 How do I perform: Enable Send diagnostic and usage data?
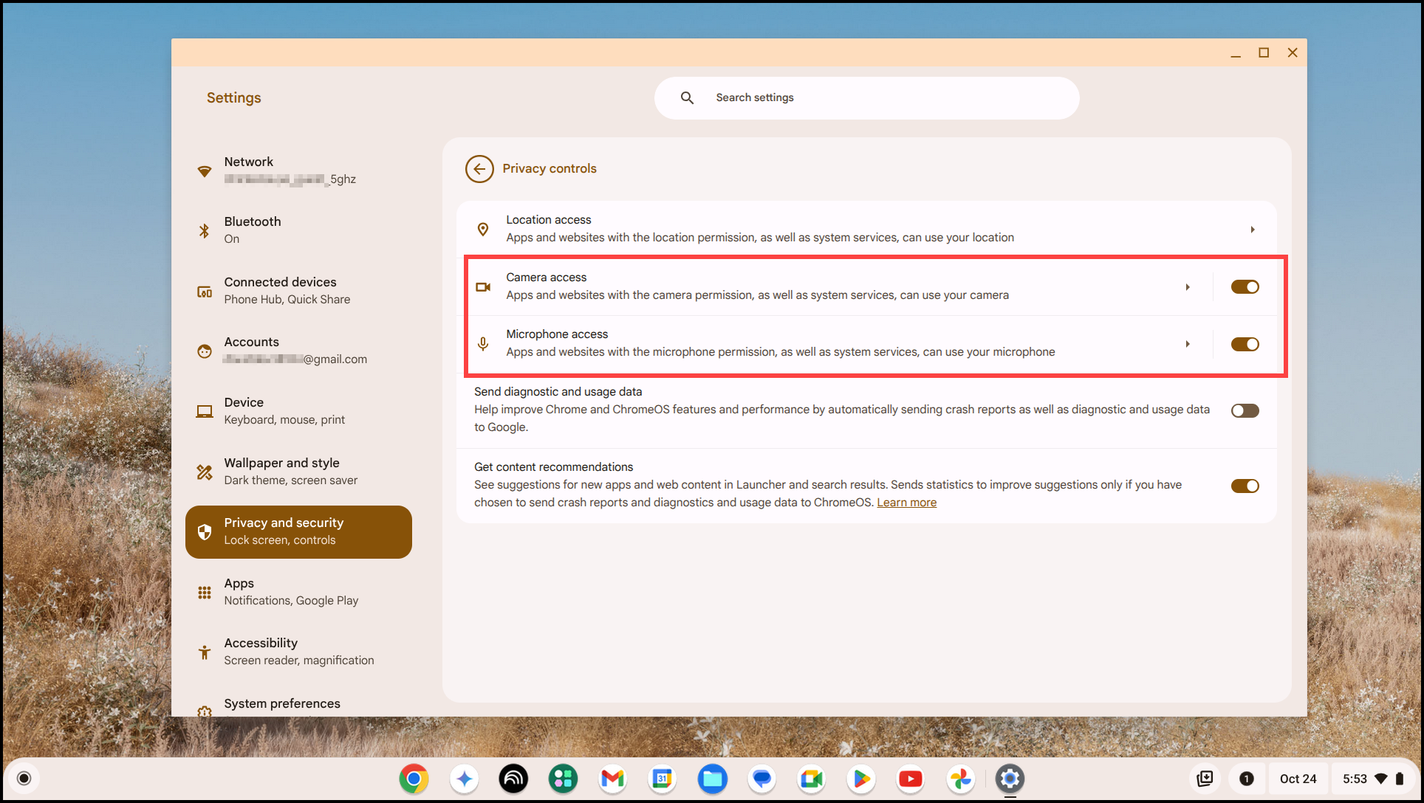coord(1245,410)
